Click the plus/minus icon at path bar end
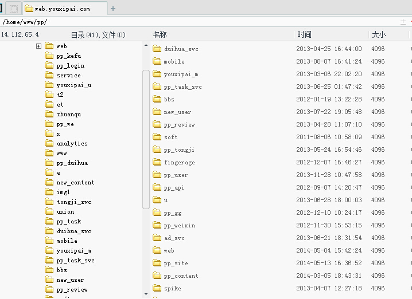The width and height of the screenshot is (412, 299). 403,22
